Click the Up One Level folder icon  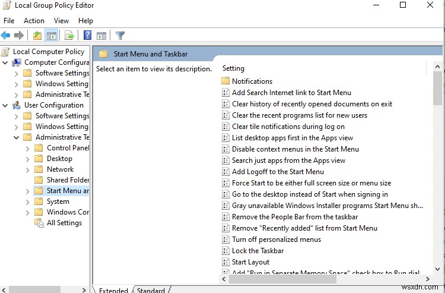click(37, 36)
